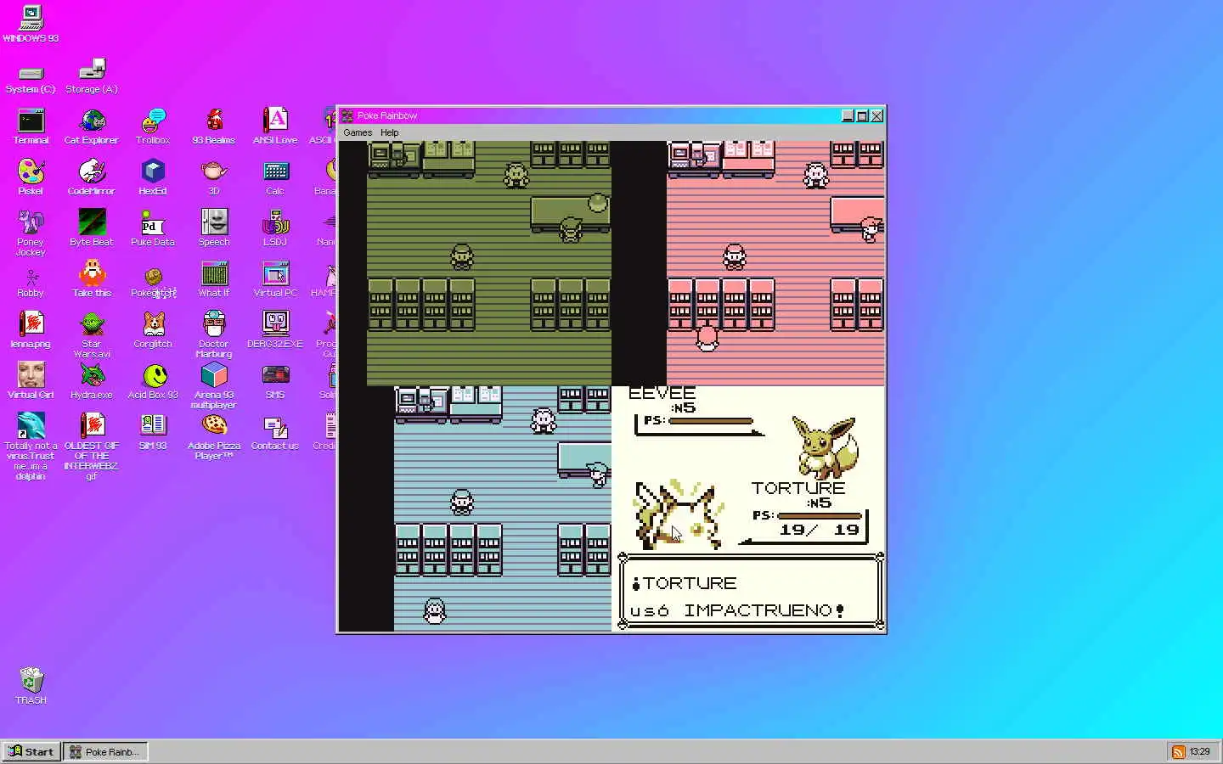This screenshot has height=764, width=1223.
Task: Open the Doctor Marburg icon
Action: pyautogui.click(x=214, y=335)
